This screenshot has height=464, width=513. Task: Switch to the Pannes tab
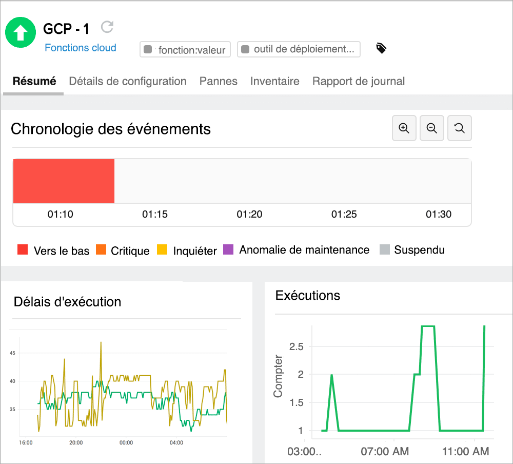point(218,81)
